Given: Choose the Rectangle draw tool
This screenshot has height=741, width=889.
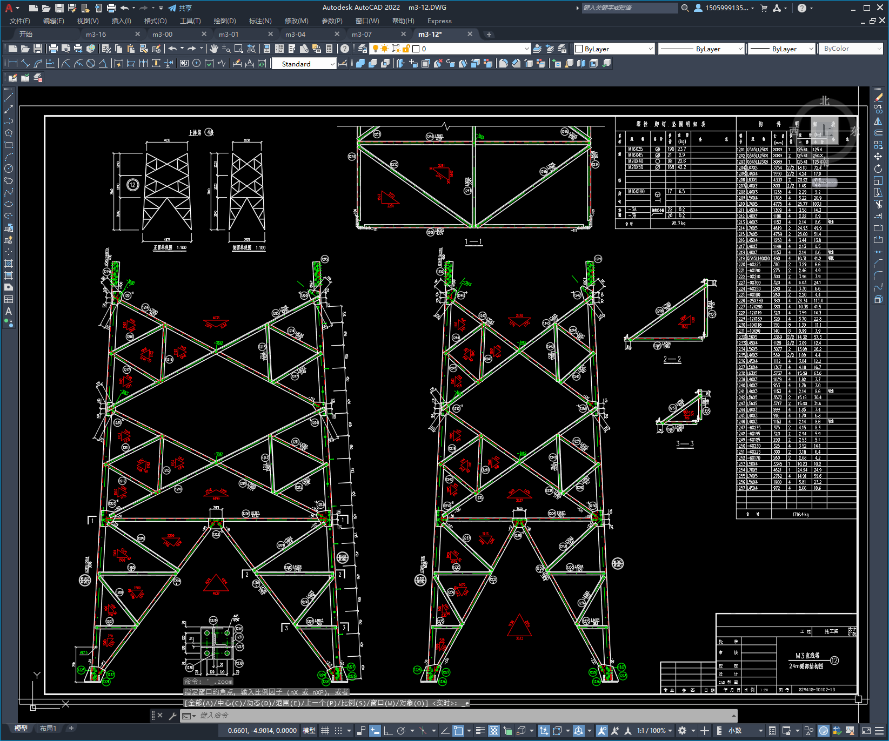Looking at the screenshot, I should tap(9, 145).
